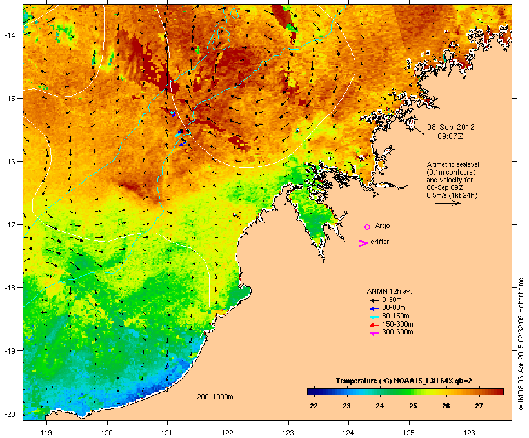Click the Altimetric sealevel caption text
This screenshot has height=438, width=529.
tap(453, 164)
